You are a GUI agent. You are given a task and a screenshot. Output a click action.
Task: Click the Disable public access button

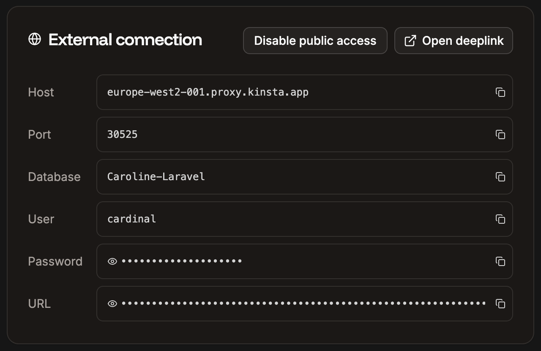coord(315,40)
